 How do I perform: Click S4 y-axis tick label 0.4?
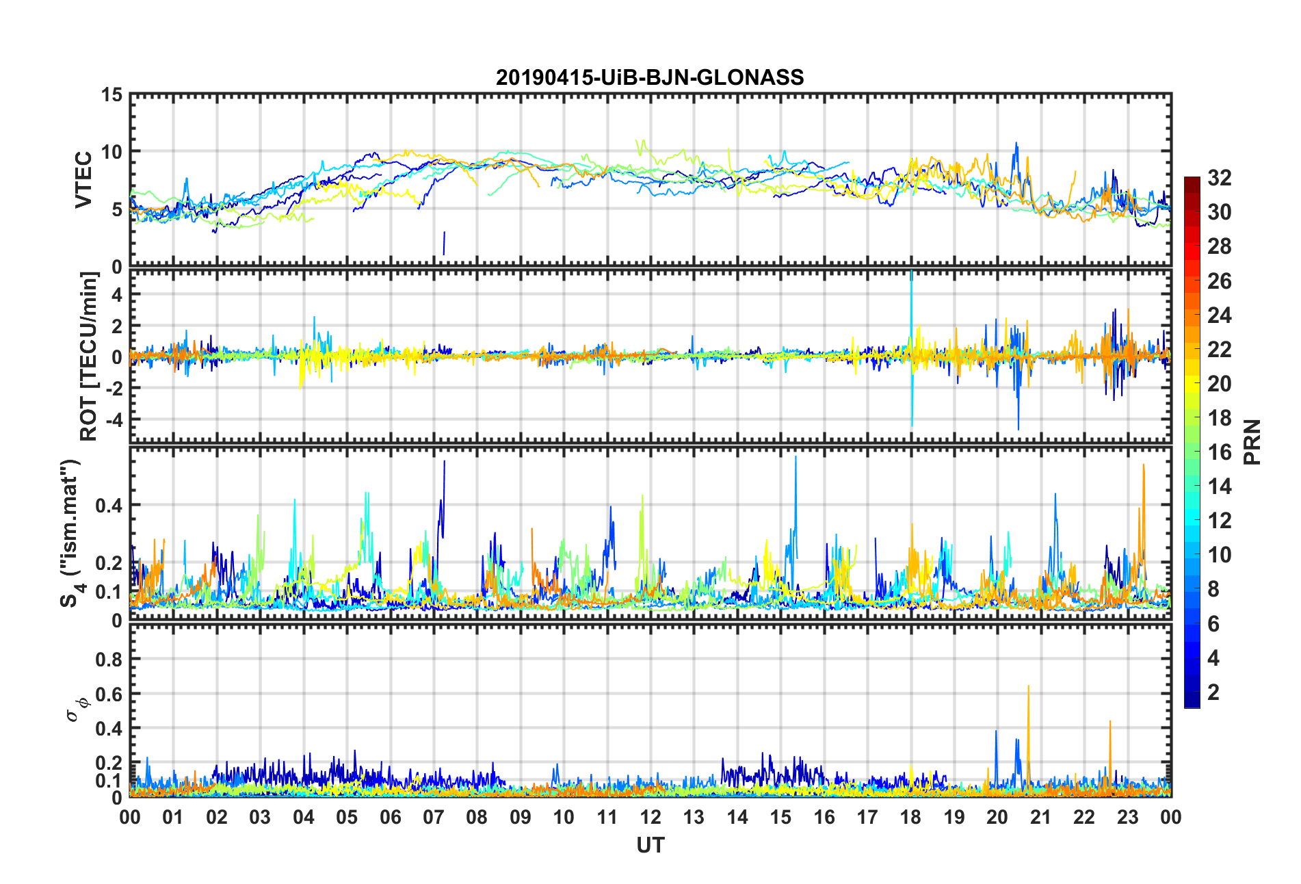point(109,506)
